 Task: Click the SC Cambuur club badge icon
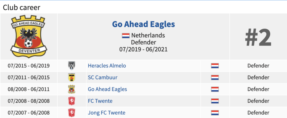(71, 77)
